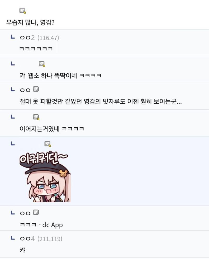Click the badge icon above '이어지는거였네'

[36, 117]
